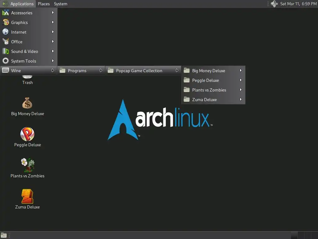Choose the Internet menu label

click(x=19, y=32)
